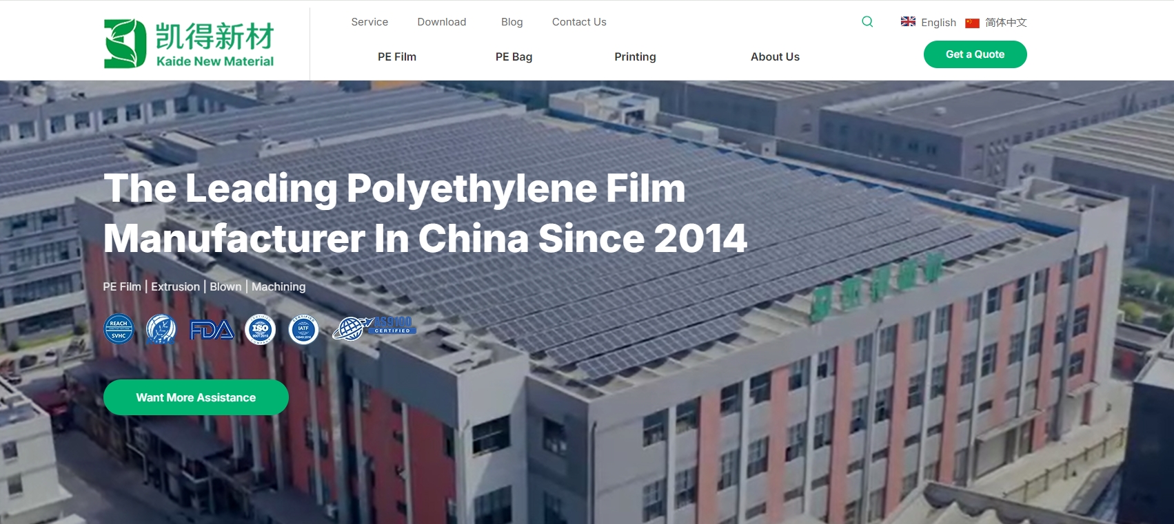This screenshot has height=524, width=1174.
Task: Switch language to English
Action: tap(938, 23)
